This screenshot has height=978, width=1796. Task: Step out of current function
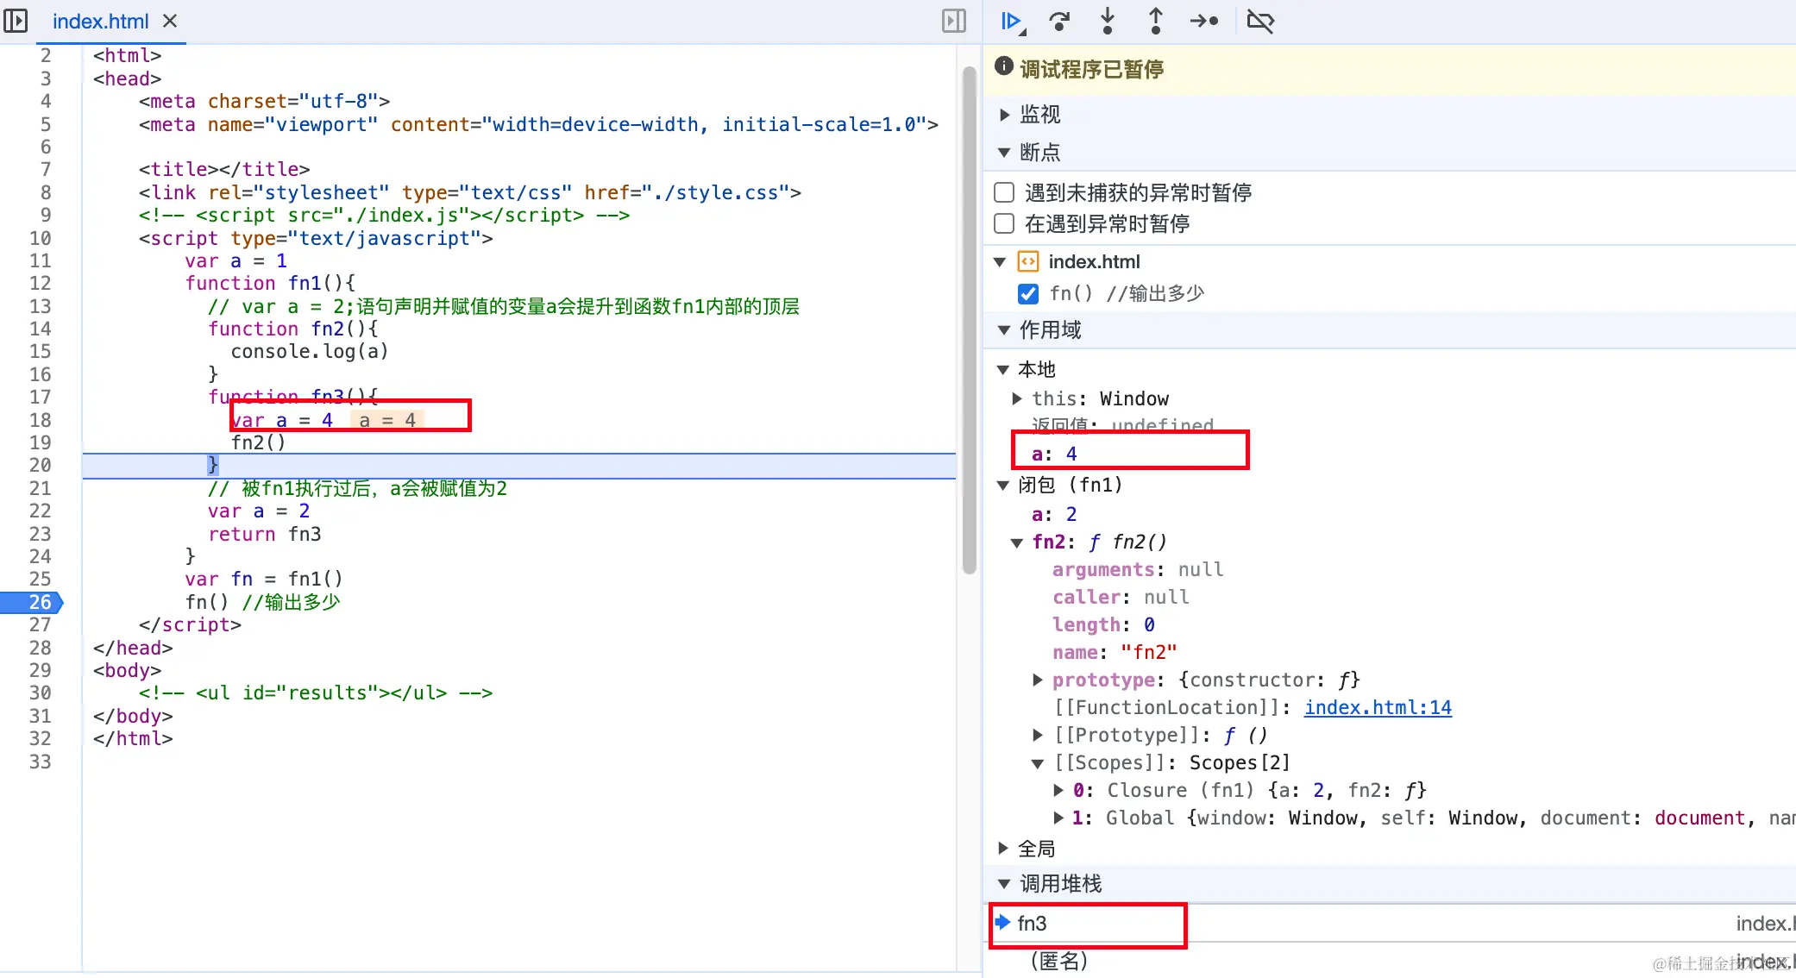click(1156, 21)
